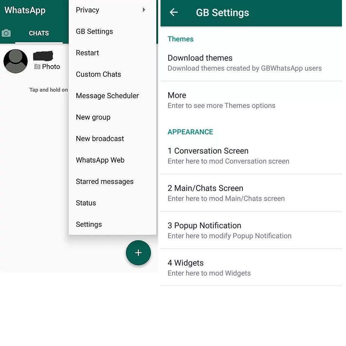Open 1 Conversation Screen settings
The image size is (346, 346).
251,155
